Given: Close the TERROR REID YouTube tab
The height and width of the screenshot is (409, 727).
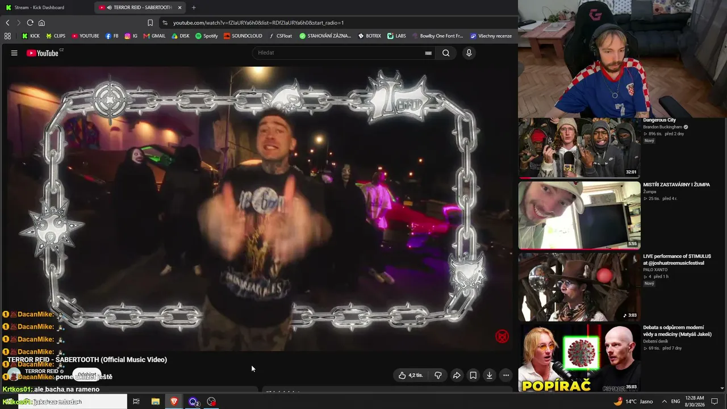Looking at the screenshot, I should pos(180,7).
